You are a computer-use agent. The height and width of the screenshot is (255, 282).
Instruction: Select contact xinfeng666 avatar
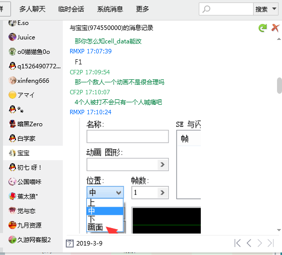pos(12,80)
